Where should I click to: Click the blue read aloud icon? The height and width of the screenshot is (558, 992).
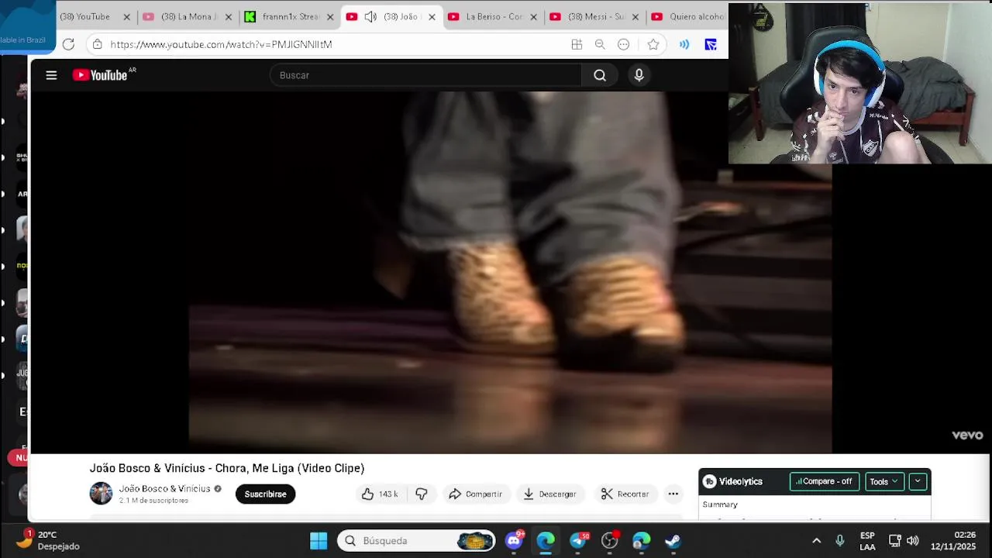point(684,44)
